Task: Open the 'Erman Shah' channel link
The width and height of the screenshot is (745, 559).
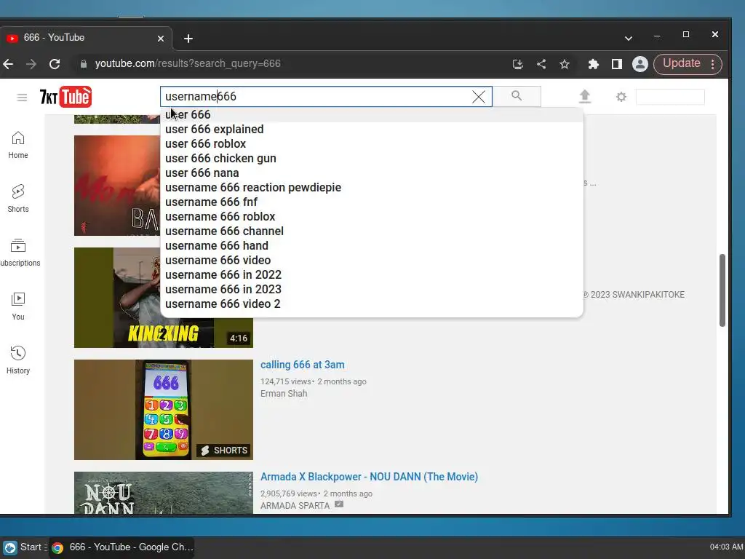Action: click(x=284, y=394)
